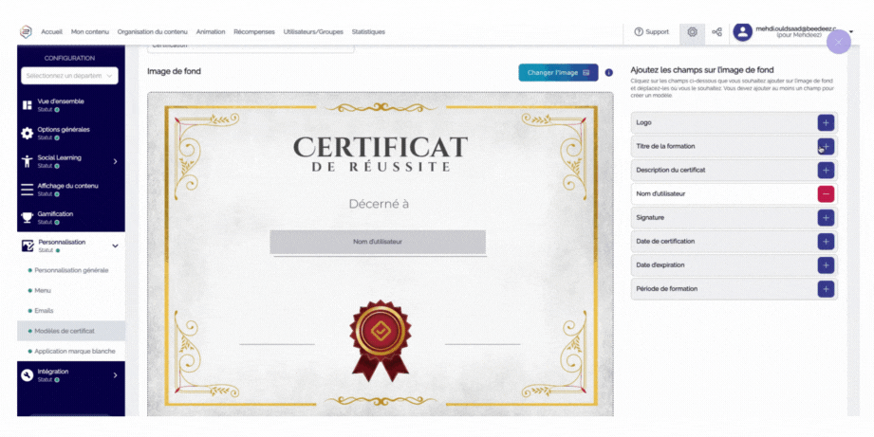
Task: Expand the Social Learning section
Action: pyautogui.click(x=115, y=161)
